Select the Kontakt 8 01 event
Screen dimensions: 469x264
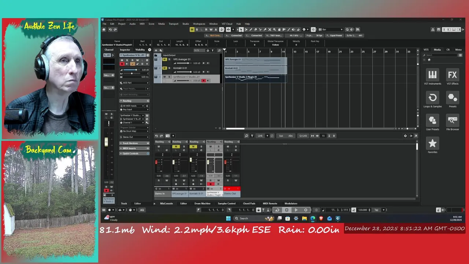(x=255, y=70)
